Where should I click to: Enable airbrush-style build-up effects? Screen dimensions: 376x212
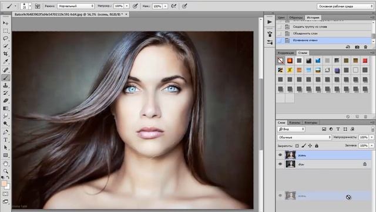tap(174, 6)
